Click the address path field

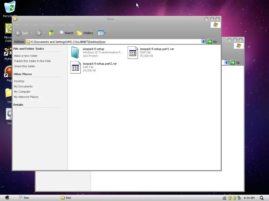[x=113, y=42]
